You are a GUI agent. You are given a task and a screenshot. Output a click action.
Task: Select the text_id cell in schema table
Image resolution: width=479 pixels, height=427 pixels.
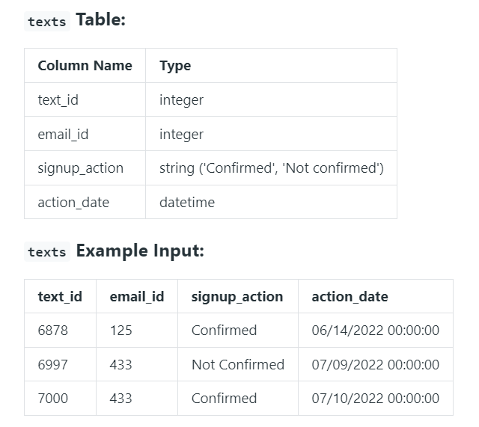click(85, 99)
